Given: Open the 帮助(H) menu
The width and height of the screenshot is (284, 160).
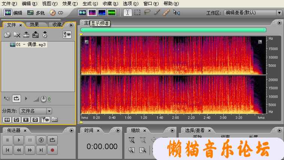Looking at the screenshot, I should click(x=171, y=3).
